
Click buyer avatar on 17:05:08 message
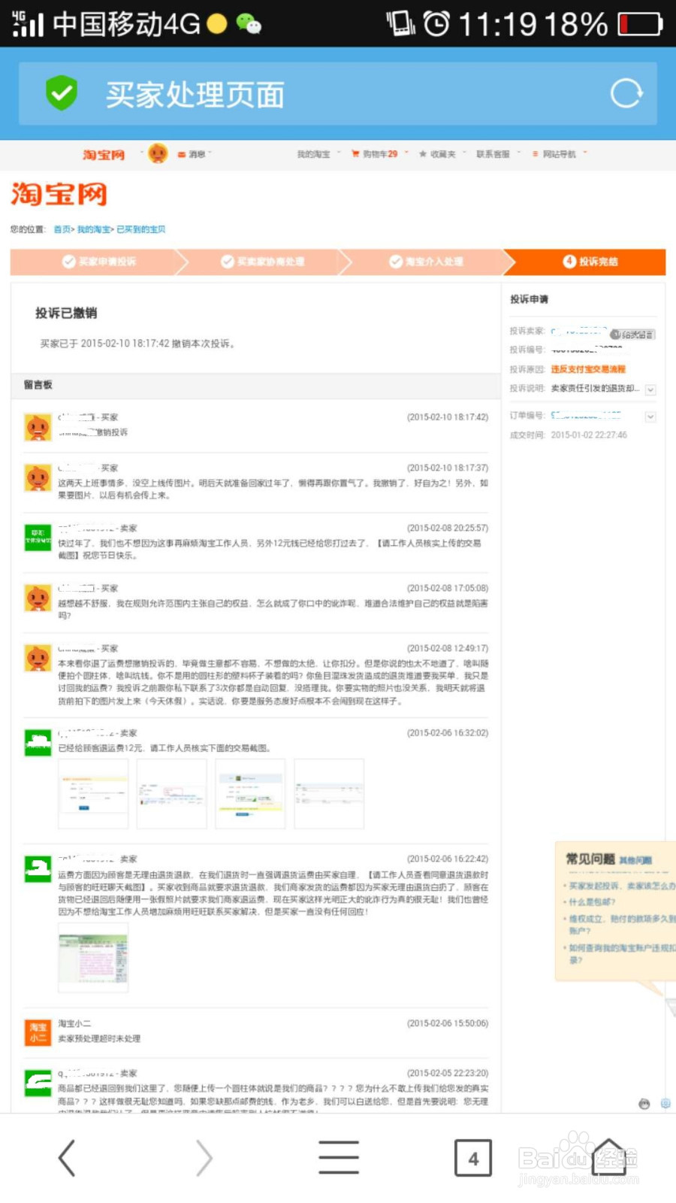coord(38,598)
